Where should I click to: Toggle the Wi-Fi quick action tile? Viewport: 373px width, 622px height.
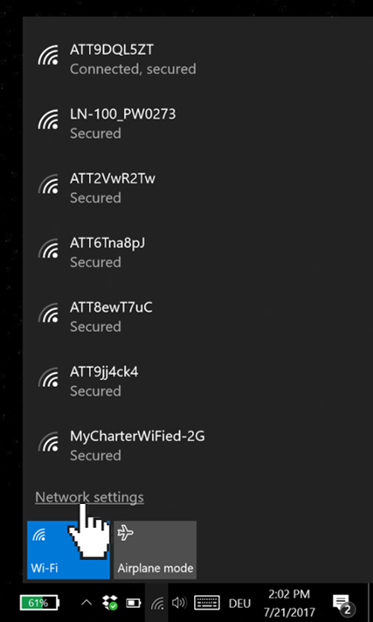pos(68,549)
